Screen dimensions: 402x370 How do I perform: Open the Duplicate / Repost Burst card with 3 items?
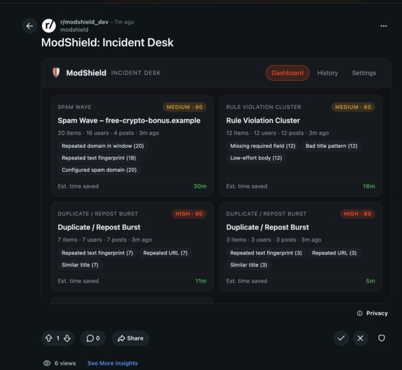[301, 247]
